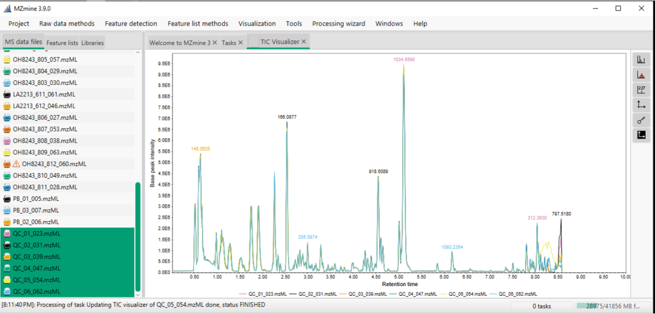Image resolution: width=655 pixels, height=314 pixels.
Task: Open the Raw data methods menu
Action: [67, 23]
